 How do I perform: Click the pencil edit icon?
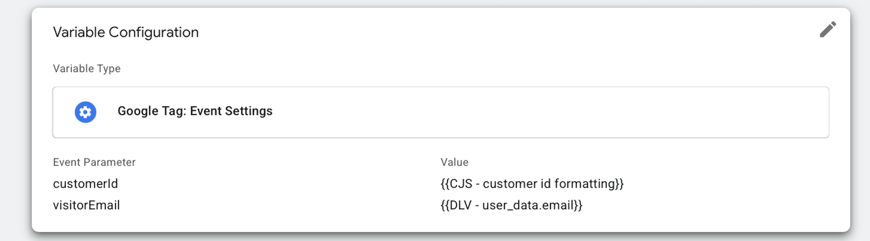point(828,30)
